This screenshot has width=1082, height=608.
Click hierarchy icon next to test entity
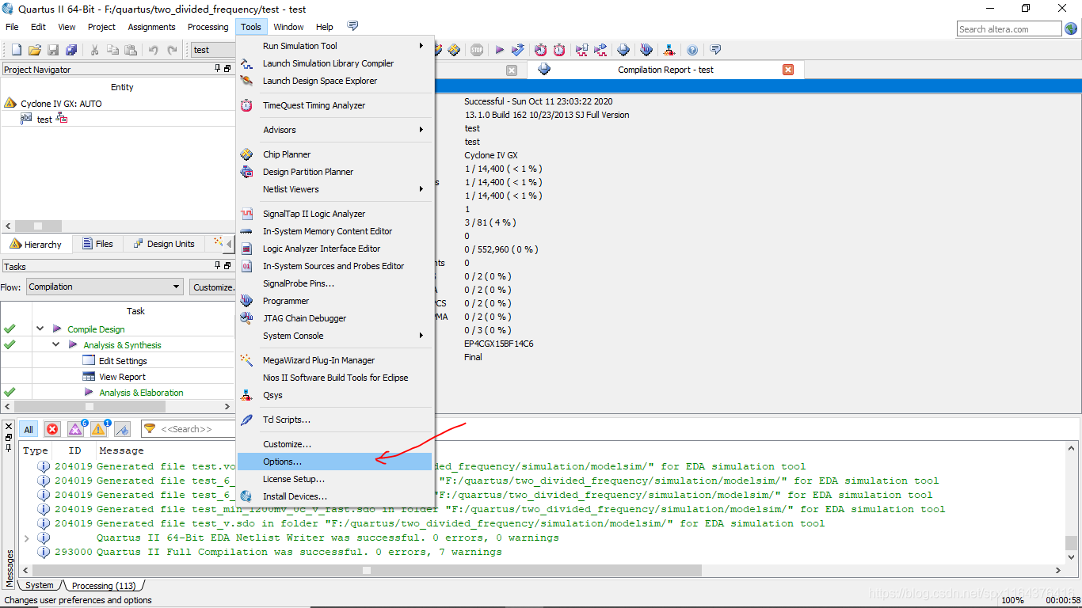pos(62,119)
